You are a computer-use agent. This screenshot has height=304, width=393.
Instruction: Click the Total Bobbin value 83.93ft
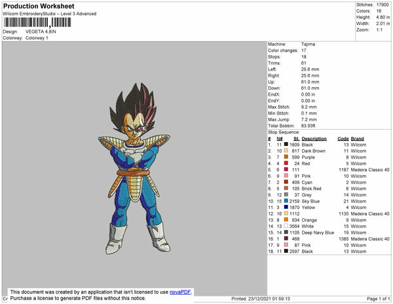[x=308, y=126]
